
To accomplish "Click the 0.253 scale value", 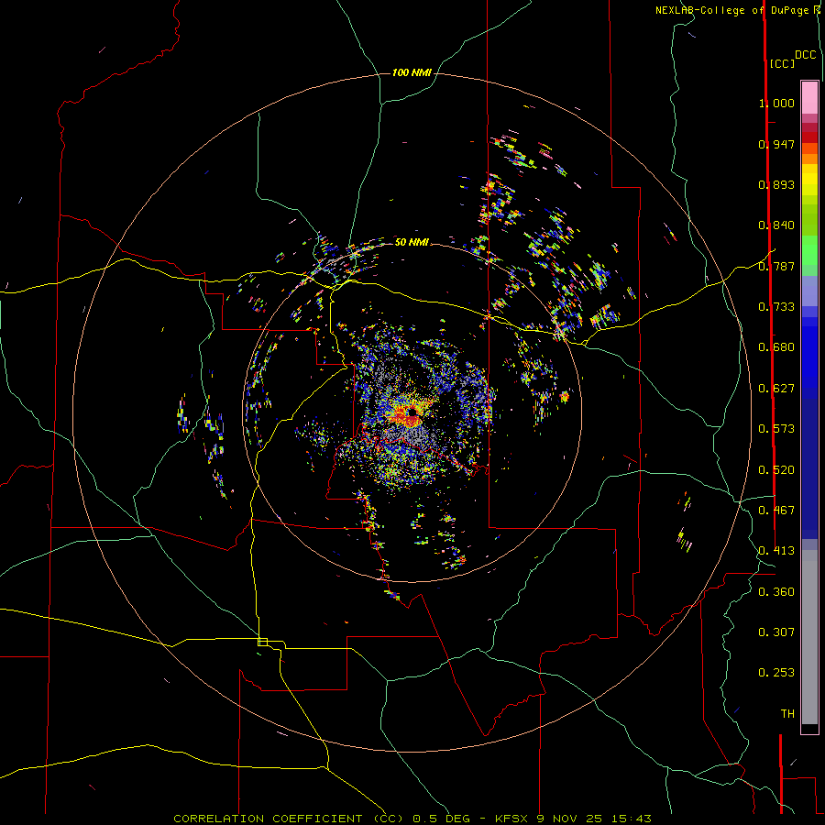I will 776,673.
